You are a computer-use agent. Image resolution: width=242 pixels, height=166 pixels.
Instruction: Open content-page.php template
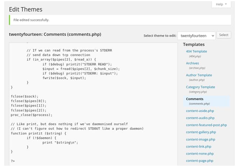click(x=200, y=161)
